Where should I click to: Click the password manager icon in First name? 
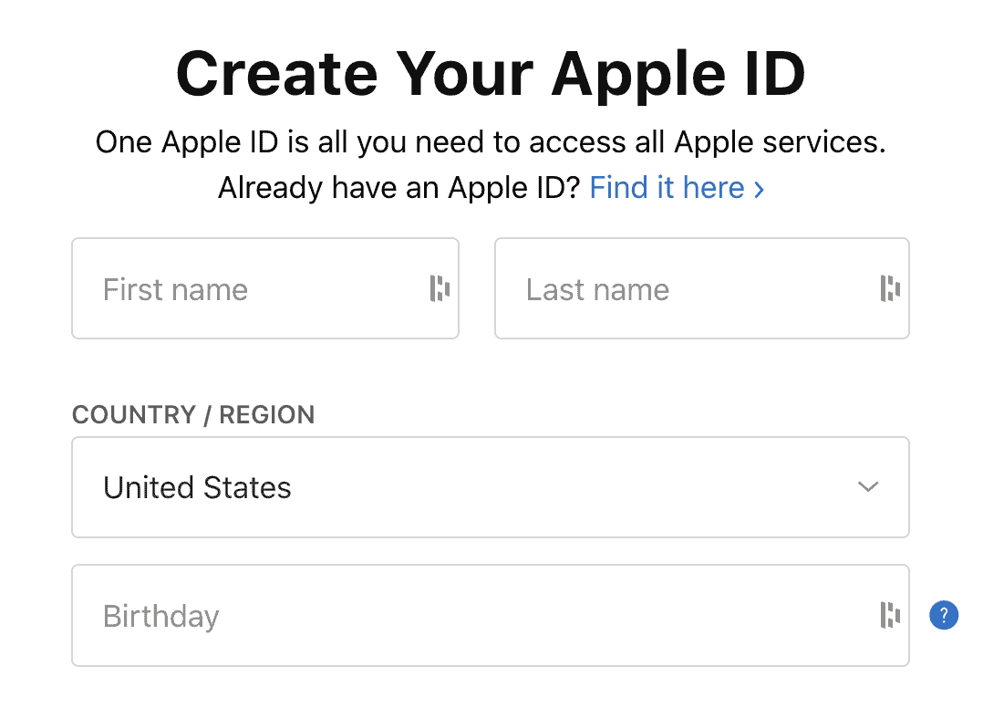click(x=440, y=289)
